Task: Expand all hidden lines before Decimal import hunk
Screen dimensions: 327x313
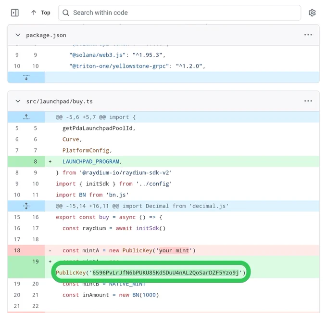Action: pyautogui.click(x=26, y=206)
